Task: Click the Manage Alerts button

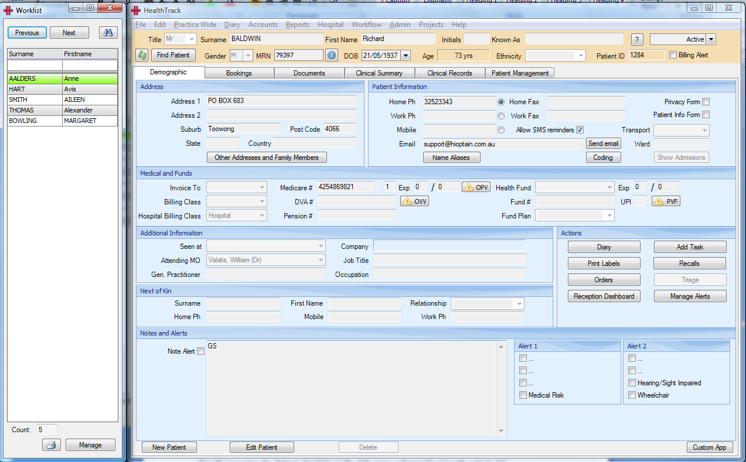Action: click(690, 296)
